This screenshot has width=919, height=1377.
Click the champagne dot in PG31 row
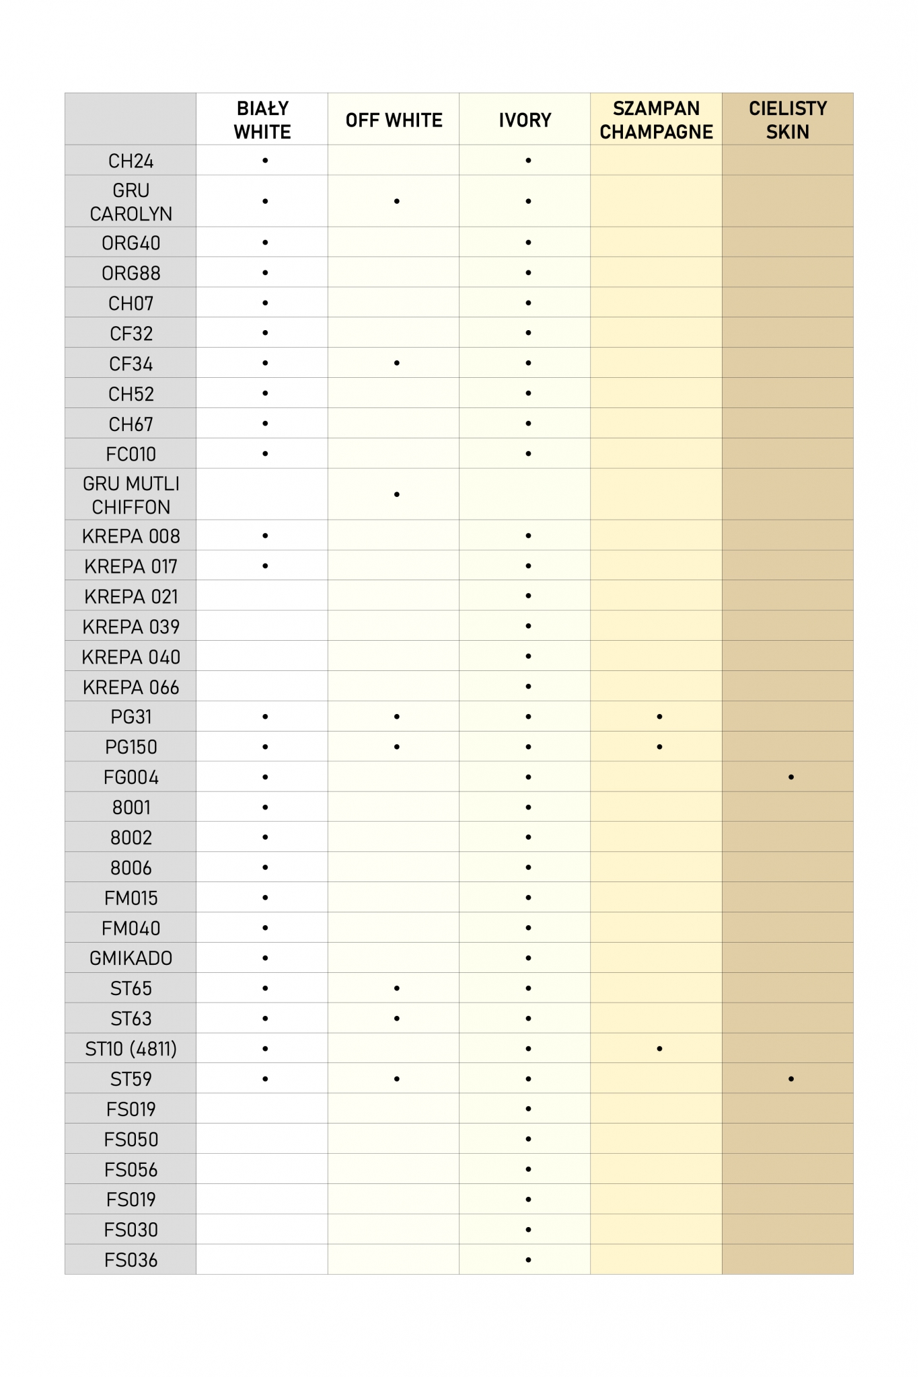pos(659,717)
